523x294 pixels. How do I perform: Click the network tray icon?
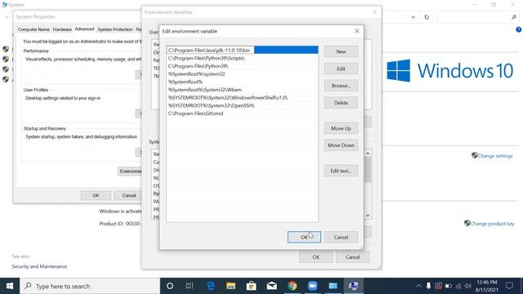pos(458,286)
